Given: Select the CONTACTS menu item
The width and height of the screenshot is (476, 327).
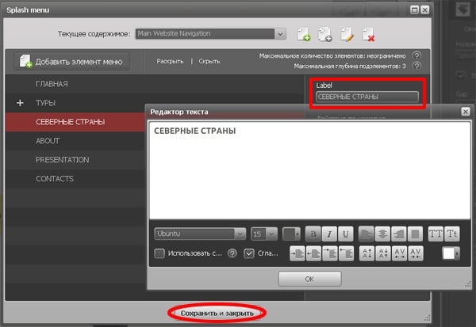Looking at the screenshot, I should pos(55,179).
